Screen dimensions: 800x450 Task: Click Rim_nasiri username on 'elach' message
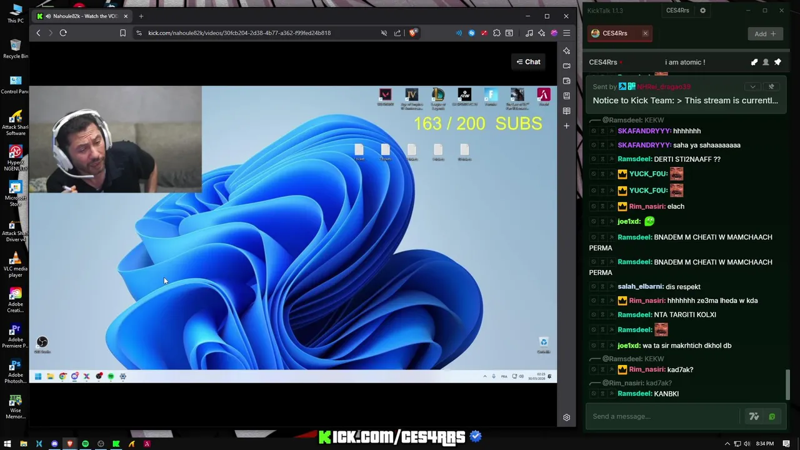tap(647, 206)
